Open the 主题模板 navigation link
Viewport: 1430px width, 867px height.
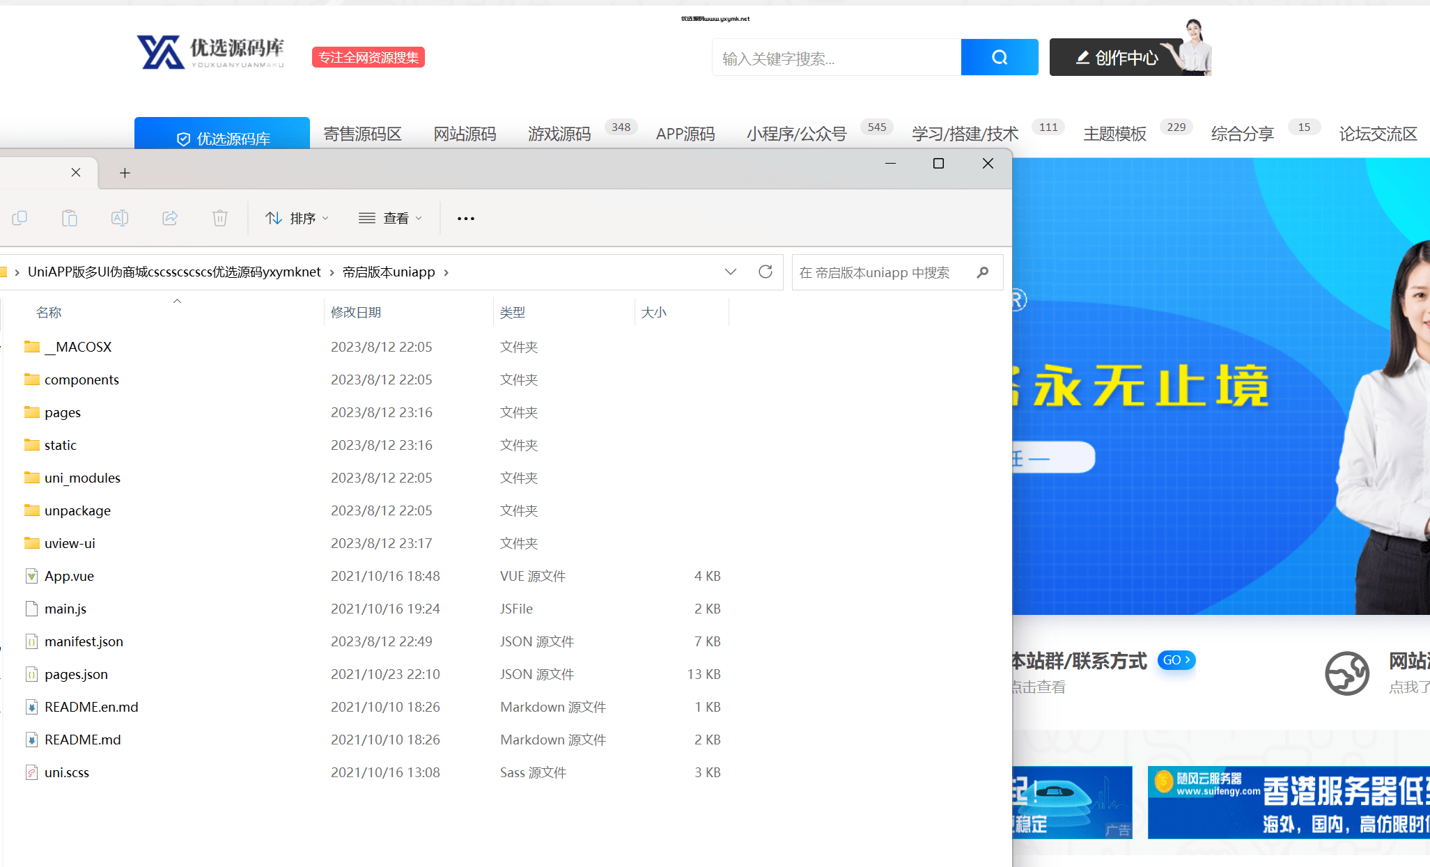click(1114, 134)
